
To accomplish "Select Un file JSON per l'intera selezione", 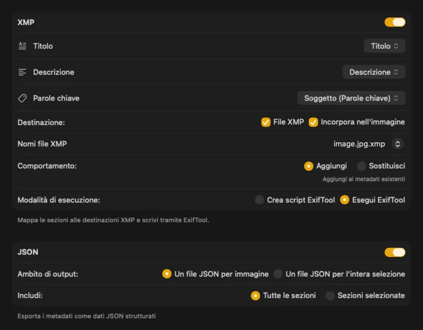I will (x=278, y=274).
